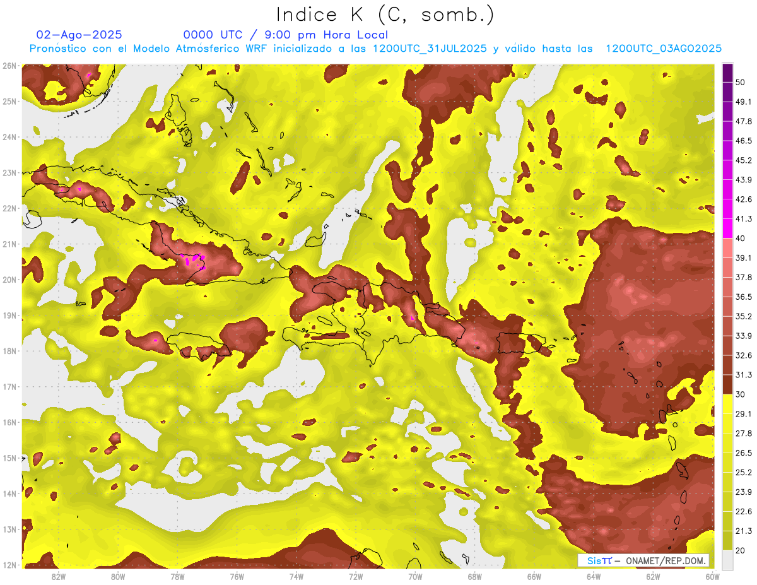
Task: Click the longitude label '62W'
Action: [x=653, y=577]
